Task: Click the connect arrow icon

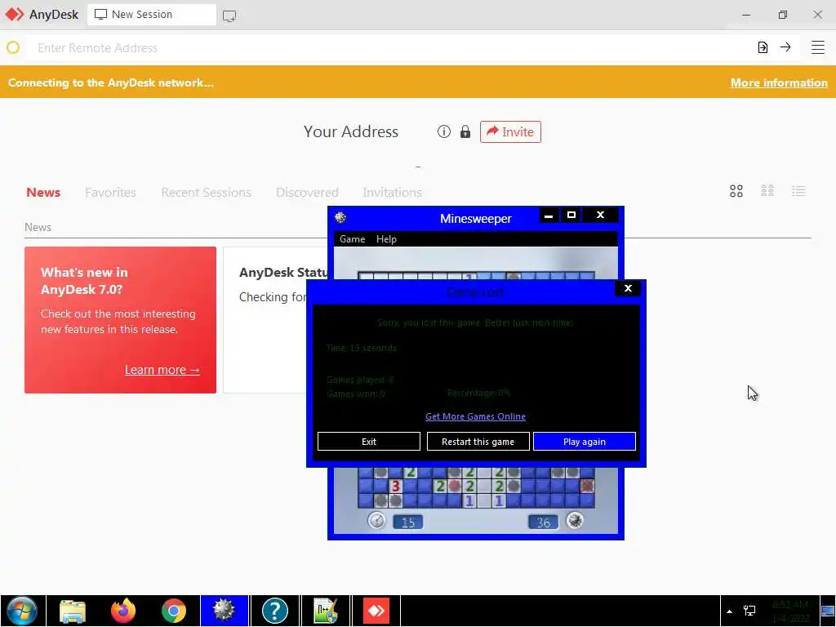Action: tap(785, 47)
